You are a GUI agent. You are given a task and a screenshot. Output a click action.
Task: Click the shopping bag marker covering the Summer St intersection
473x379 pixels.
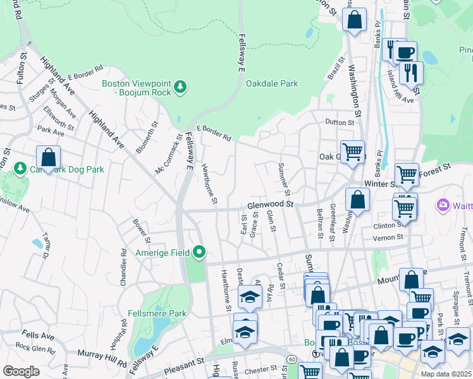coord(317,297)
